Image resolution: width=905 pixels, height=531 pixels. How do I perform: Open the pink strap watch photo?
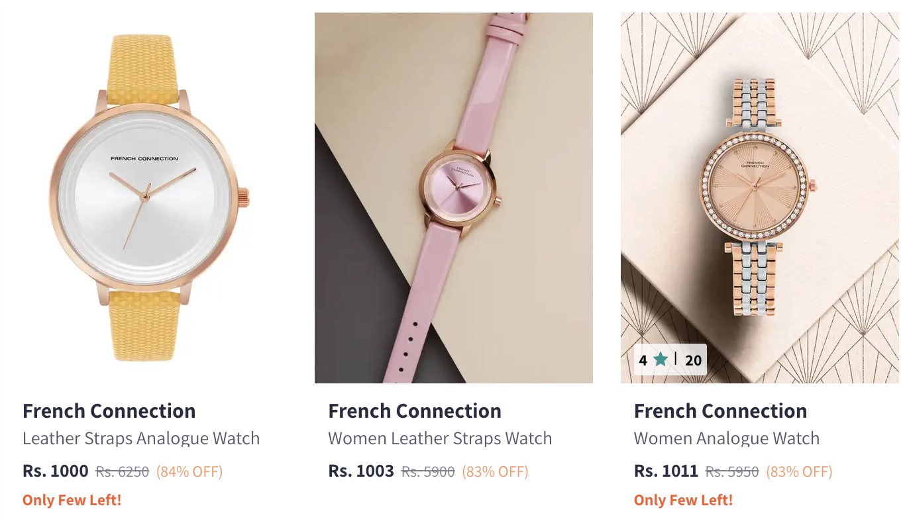coord(453,197)
